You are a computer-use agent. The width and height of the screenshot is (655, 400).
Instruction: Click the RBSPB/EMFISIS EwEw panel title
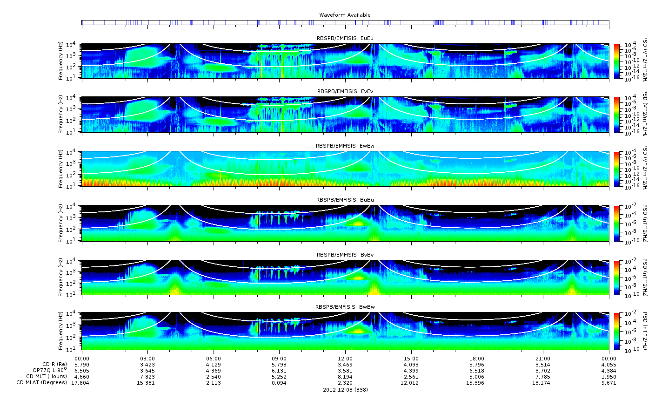(x=345, y=146)
